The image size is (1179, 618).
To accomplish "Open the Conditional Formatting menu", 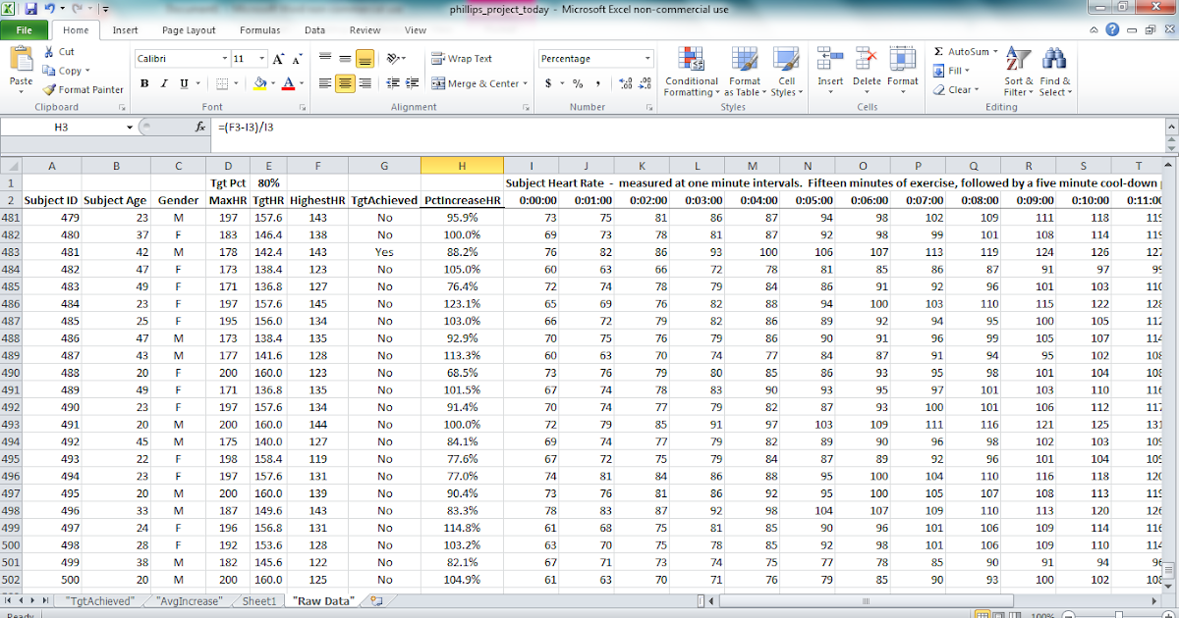I will (x=692, y=71).
